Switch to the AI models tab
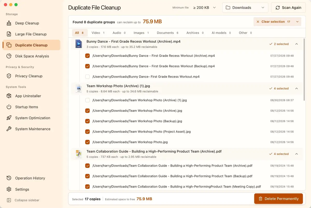Screen dimensions: 311x208 221,33
